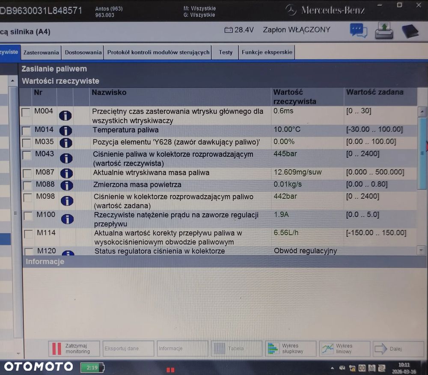Image resolution: width=428 pixels, height=375 pixels.
Task: Open Wykres liniowy line chart view
Action: coord(345,348)
